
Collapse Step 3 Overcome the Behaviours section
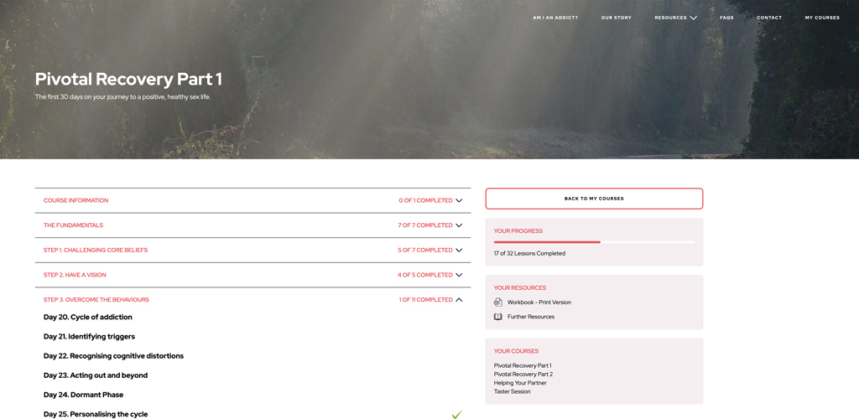pos(459,300)
